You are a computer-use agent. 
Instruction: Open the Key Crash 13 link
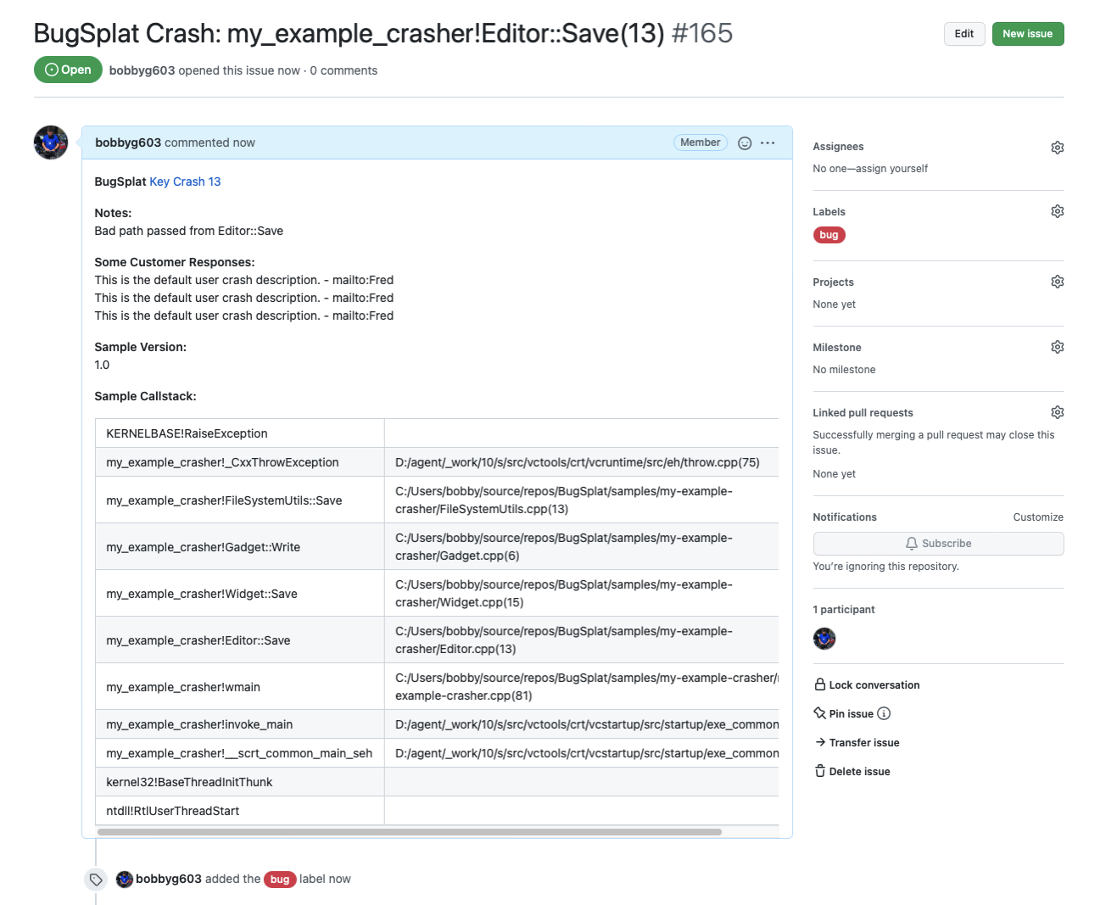(185, 182)
